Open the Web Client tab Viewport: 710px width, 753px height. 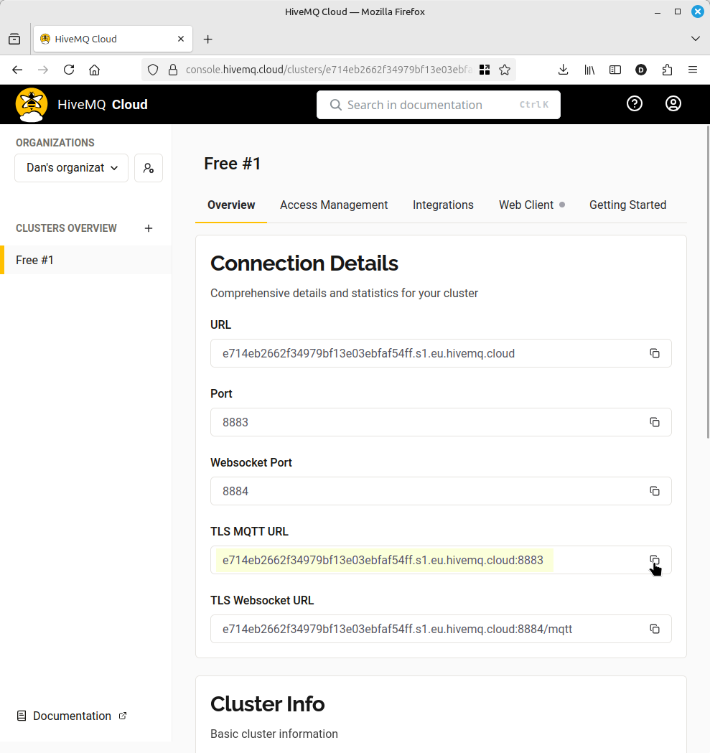[x=526, y=205]
